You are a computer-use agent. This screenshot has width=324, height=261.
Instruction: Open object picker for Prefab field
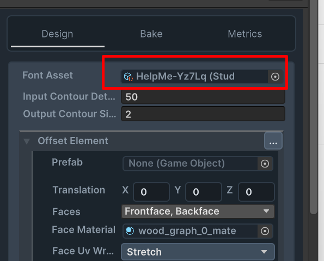coord(265,164)
